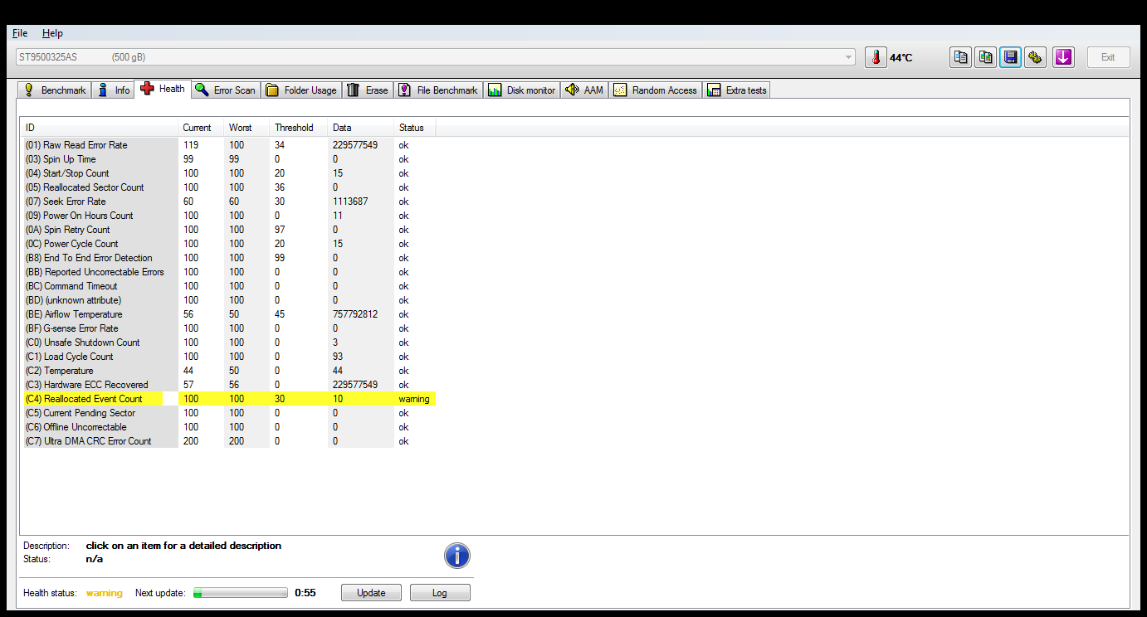Open the File menu

pyautogui.click(x=20, y=33)
